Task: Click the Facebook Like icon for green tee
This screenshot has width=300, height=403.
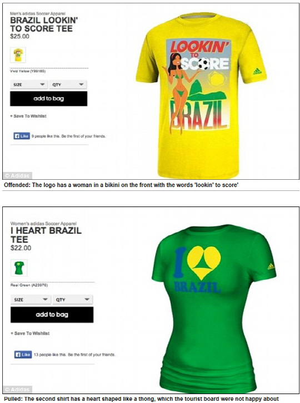Action: coord(23,355)
